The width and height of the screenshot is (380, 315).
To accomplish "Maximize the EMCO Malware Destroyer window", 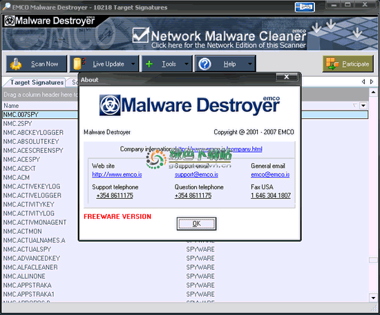I will [x=348, y=5].
